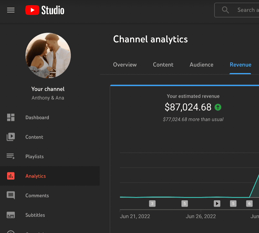This screenshot has width=259, height=233.
Task: Open the Anthony & Ana channel avatar
Action: click(x=48, y=56)
